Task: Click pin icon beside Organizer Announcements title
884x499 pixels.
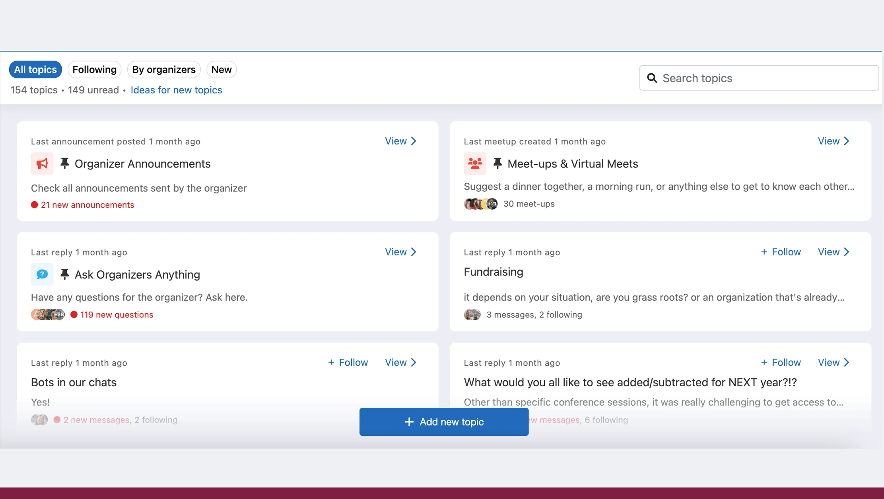Action: pyautogui.click(x=64, y=163)
